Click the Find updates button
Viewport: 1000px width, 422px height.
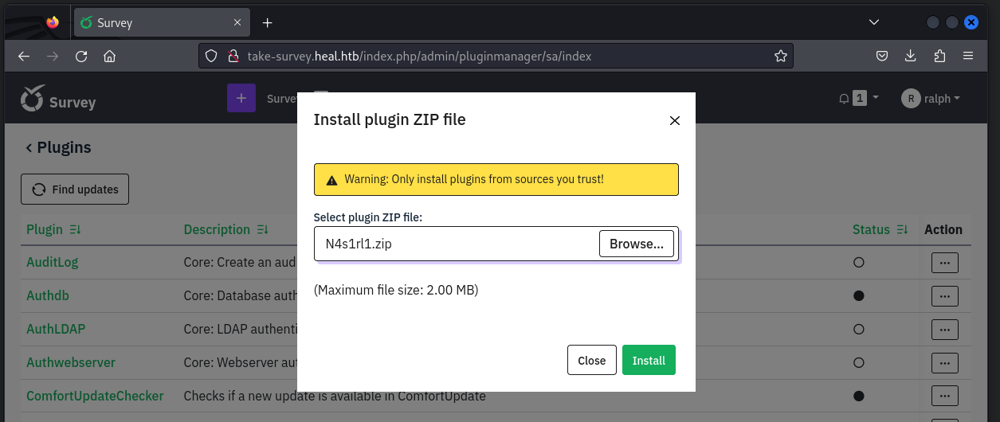tap(75, 190)
